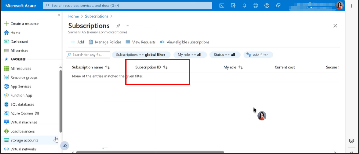Viewport: 359px width, 154px height.
Task: Sort by My role column
Action: pos(233,67)
